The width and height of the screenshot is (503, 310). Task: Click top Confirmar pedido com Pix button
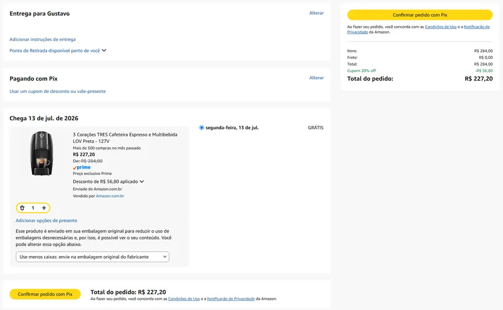[420, 15]
